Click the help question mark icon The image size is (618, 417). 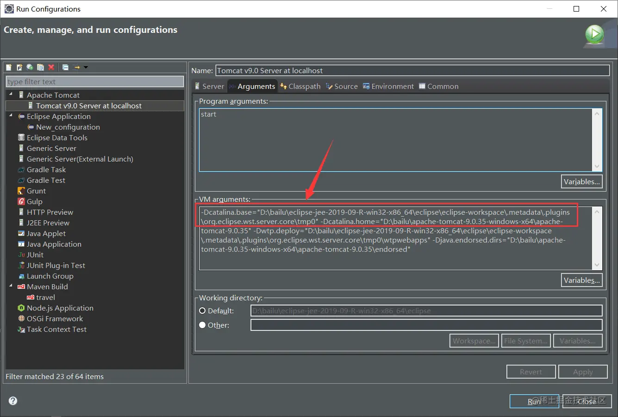pos(13,401)
